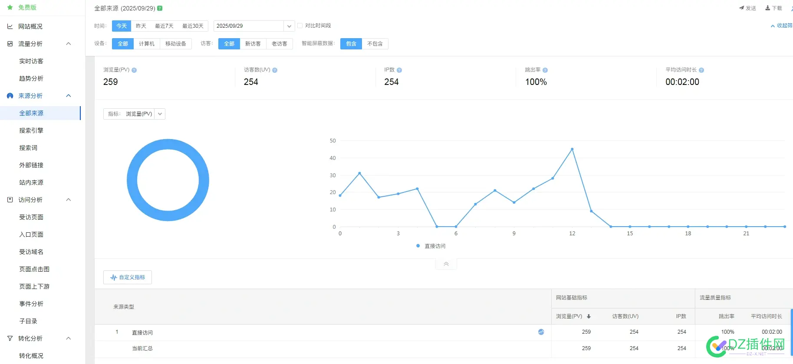Click the 下载 download icon
This screenshot has height=364, width=793.
[768, 8]
